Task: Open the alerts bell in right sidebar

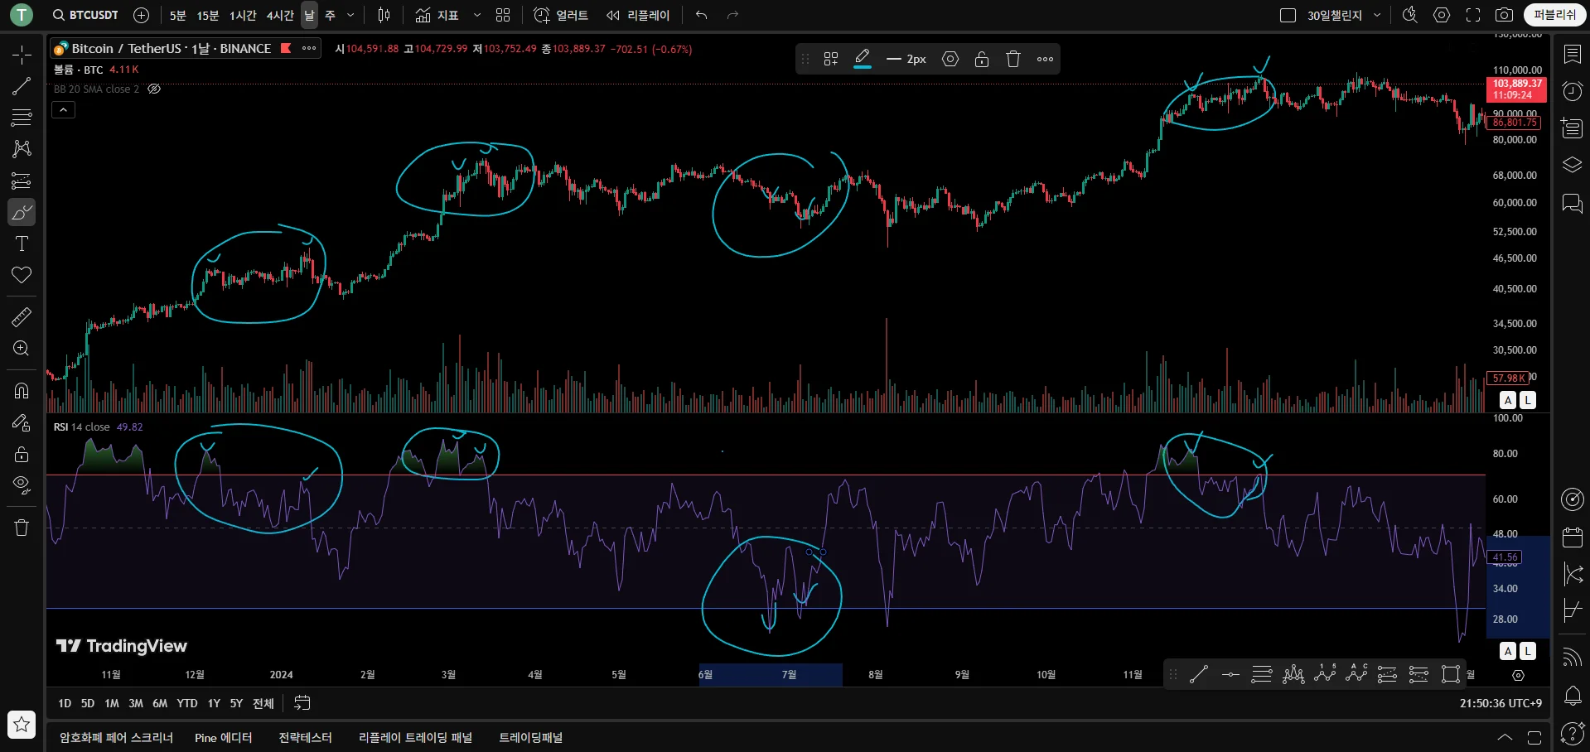Action: [1572, 696]
